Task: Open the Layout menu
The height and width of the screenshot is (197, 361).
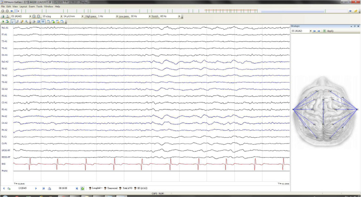Action: [23, 6]
